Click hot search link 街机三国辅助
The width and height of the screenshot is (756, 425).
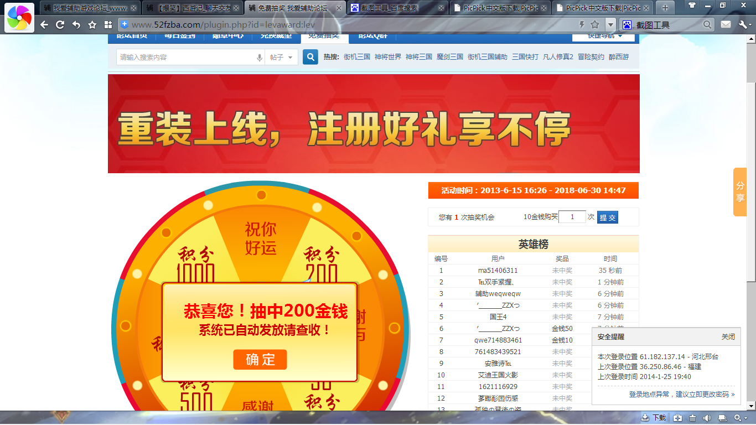coord(488,57)
